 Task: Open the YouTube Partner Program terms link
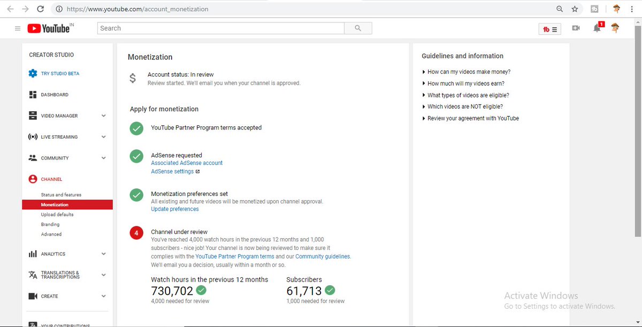pyautogui.click(x=235, y=256)
